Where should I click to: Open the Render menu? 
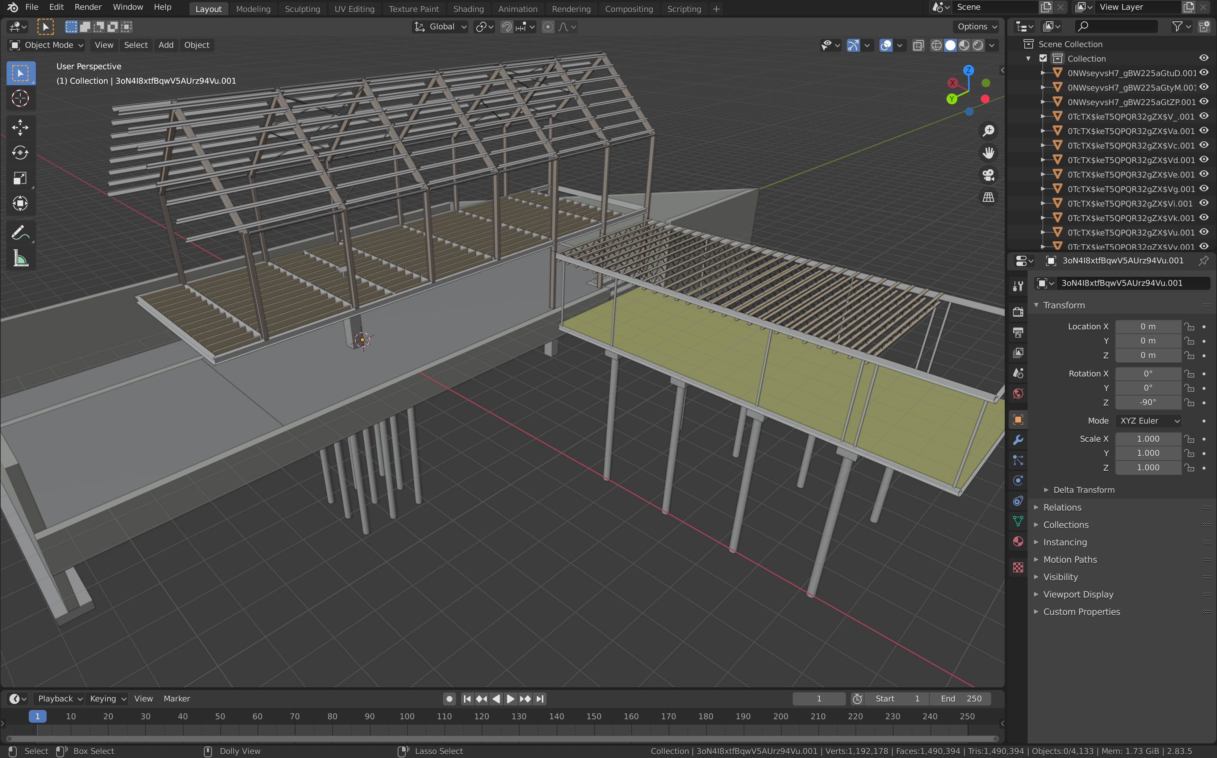click(x=88, y=7)
